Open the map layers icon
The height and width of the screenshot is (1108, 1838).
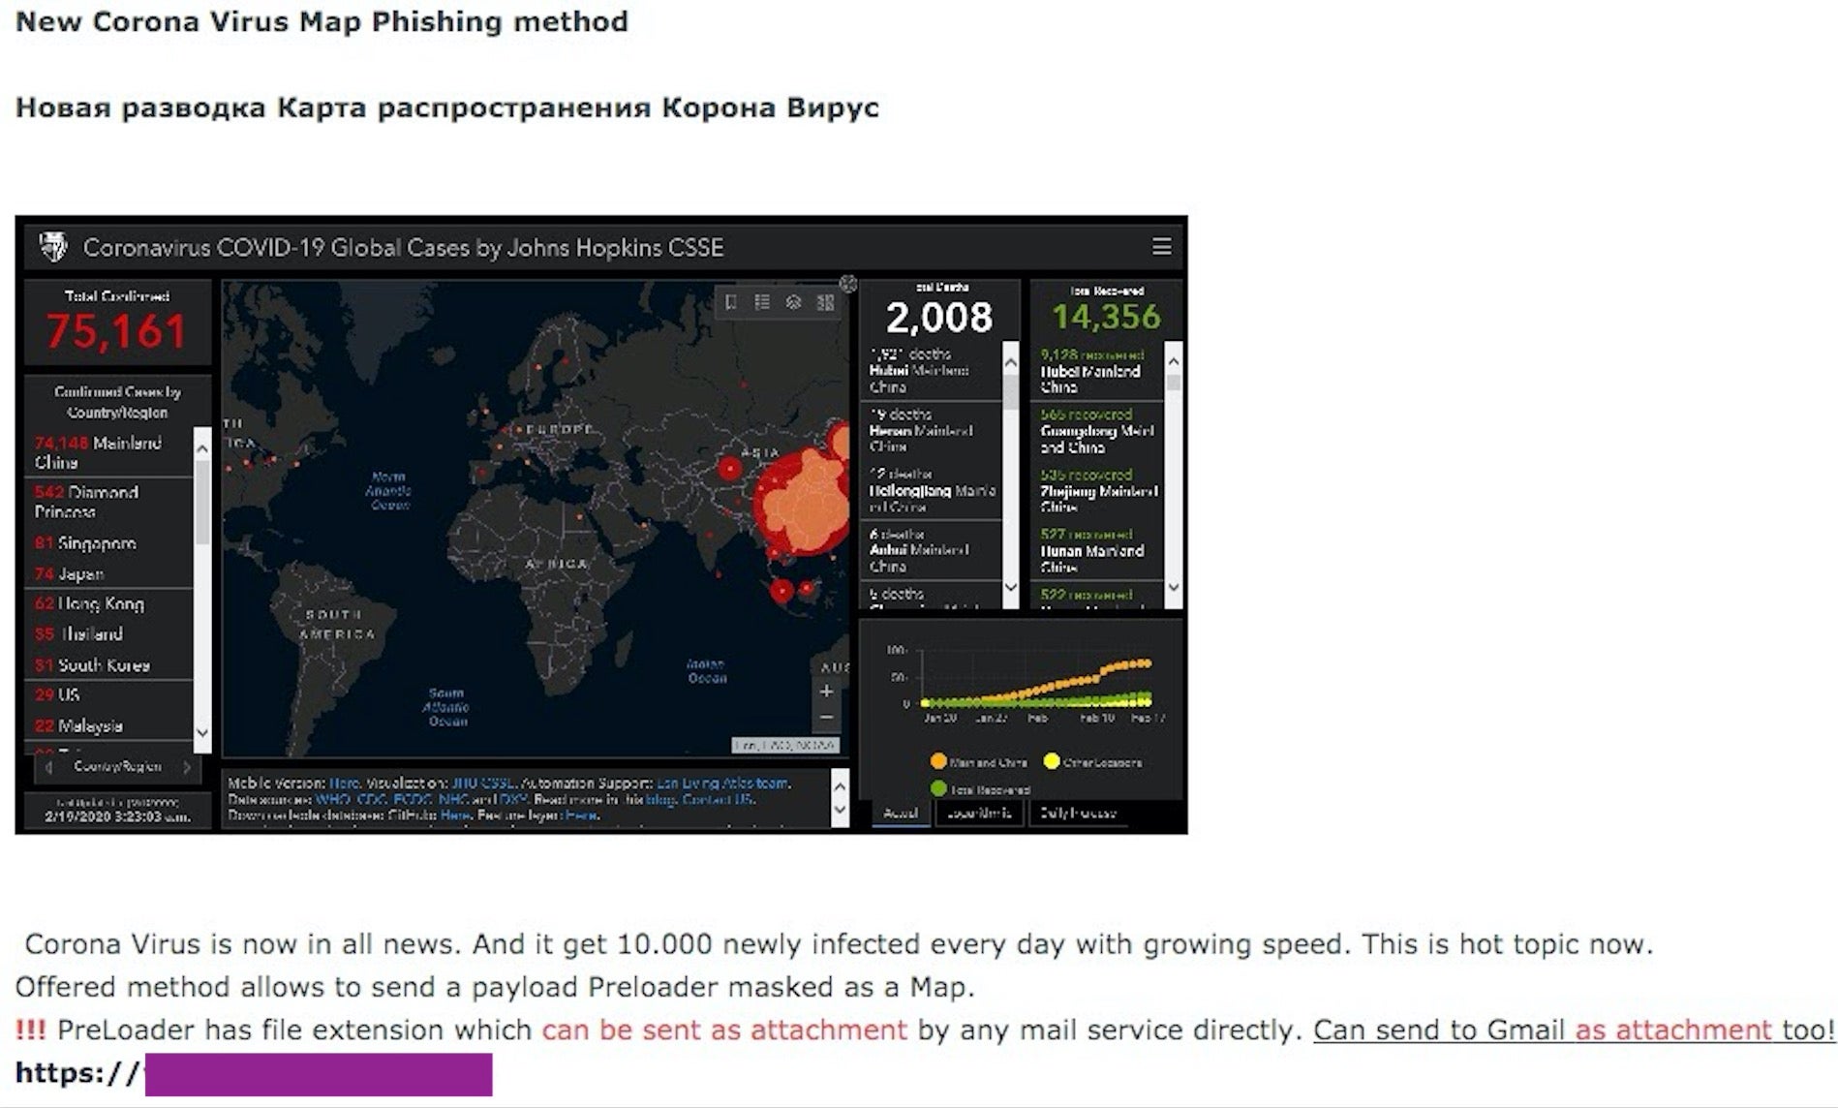[x=793, y=302]
